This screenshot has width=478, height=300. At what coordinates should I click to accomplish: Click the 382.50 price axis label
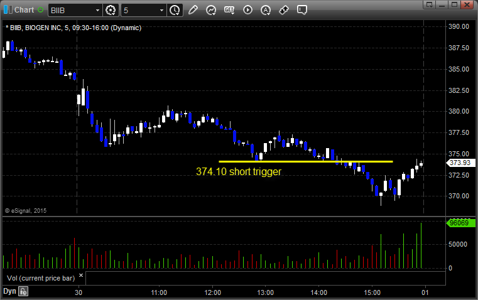pyautogui.click(x=459, y=90)
